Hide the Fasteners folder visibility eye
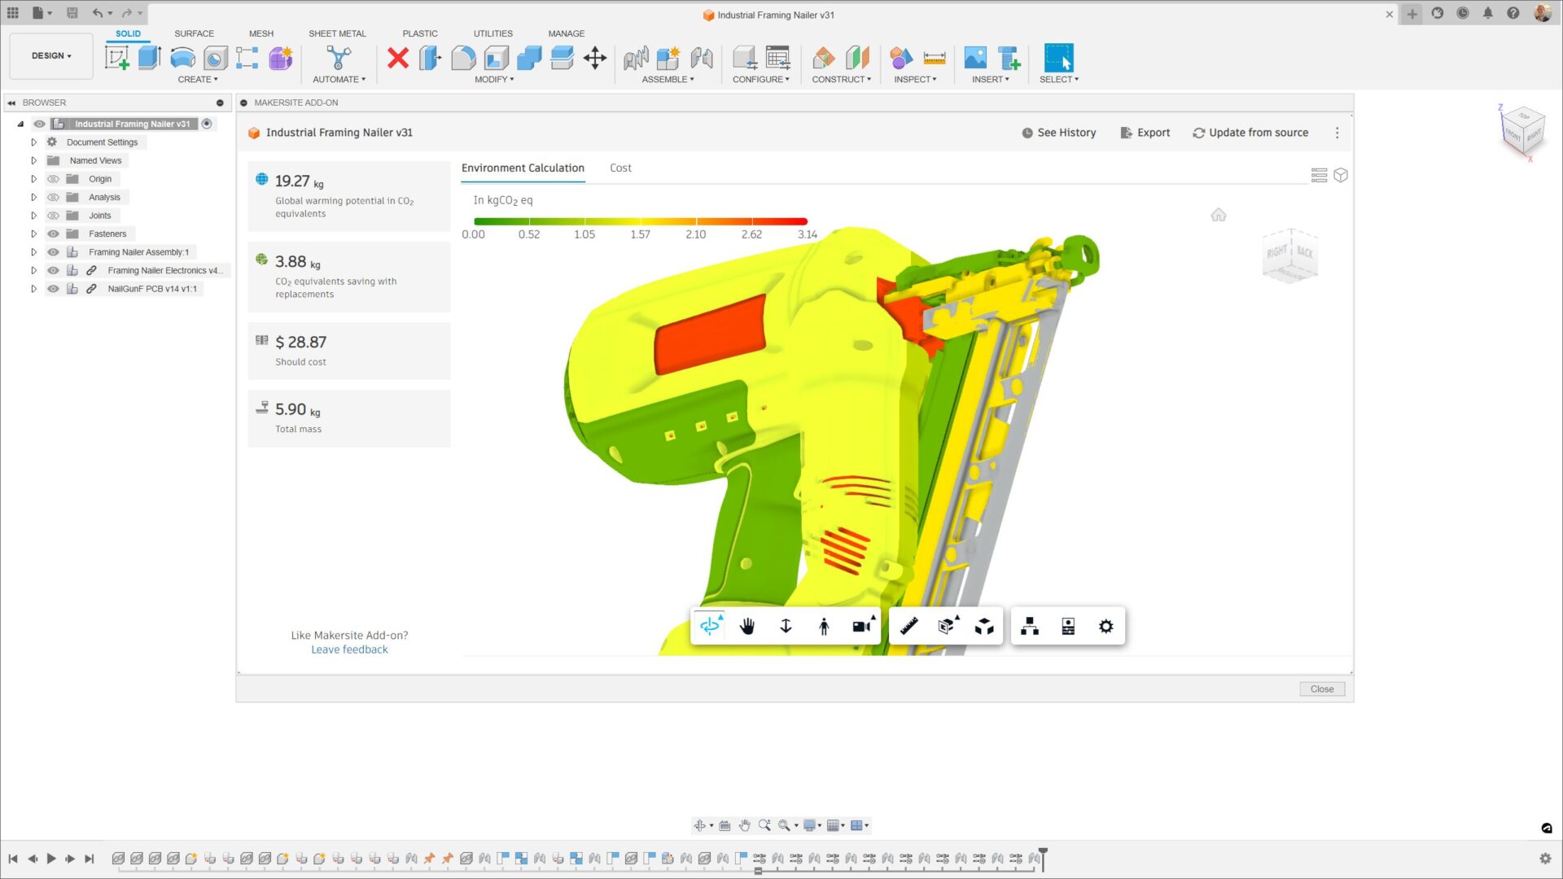Image resolution: width=1563 pixels, height=879 pixels. click(x=54, y=234)
